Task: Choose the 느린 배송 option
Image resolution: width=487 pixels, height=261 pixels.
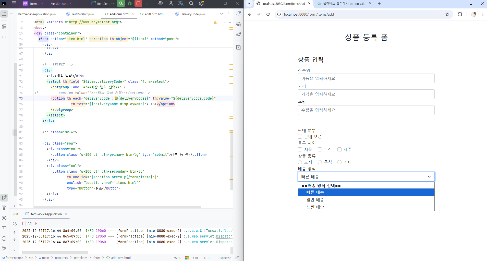Action: 366,207
